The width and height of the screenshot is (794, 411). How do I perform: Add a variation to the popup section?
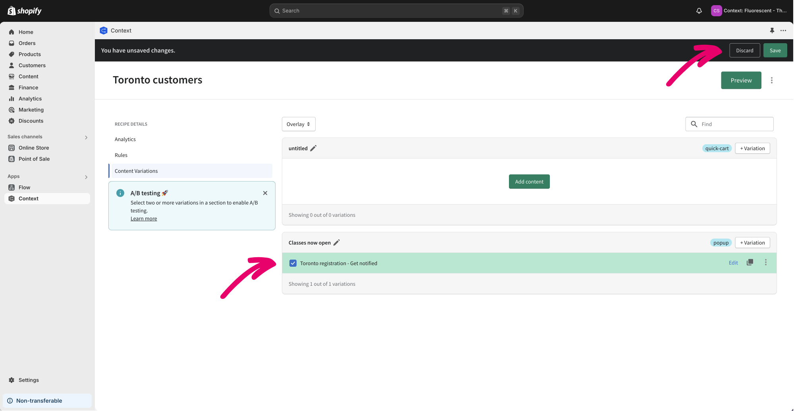pyautogui.click(x=752, y=243)
